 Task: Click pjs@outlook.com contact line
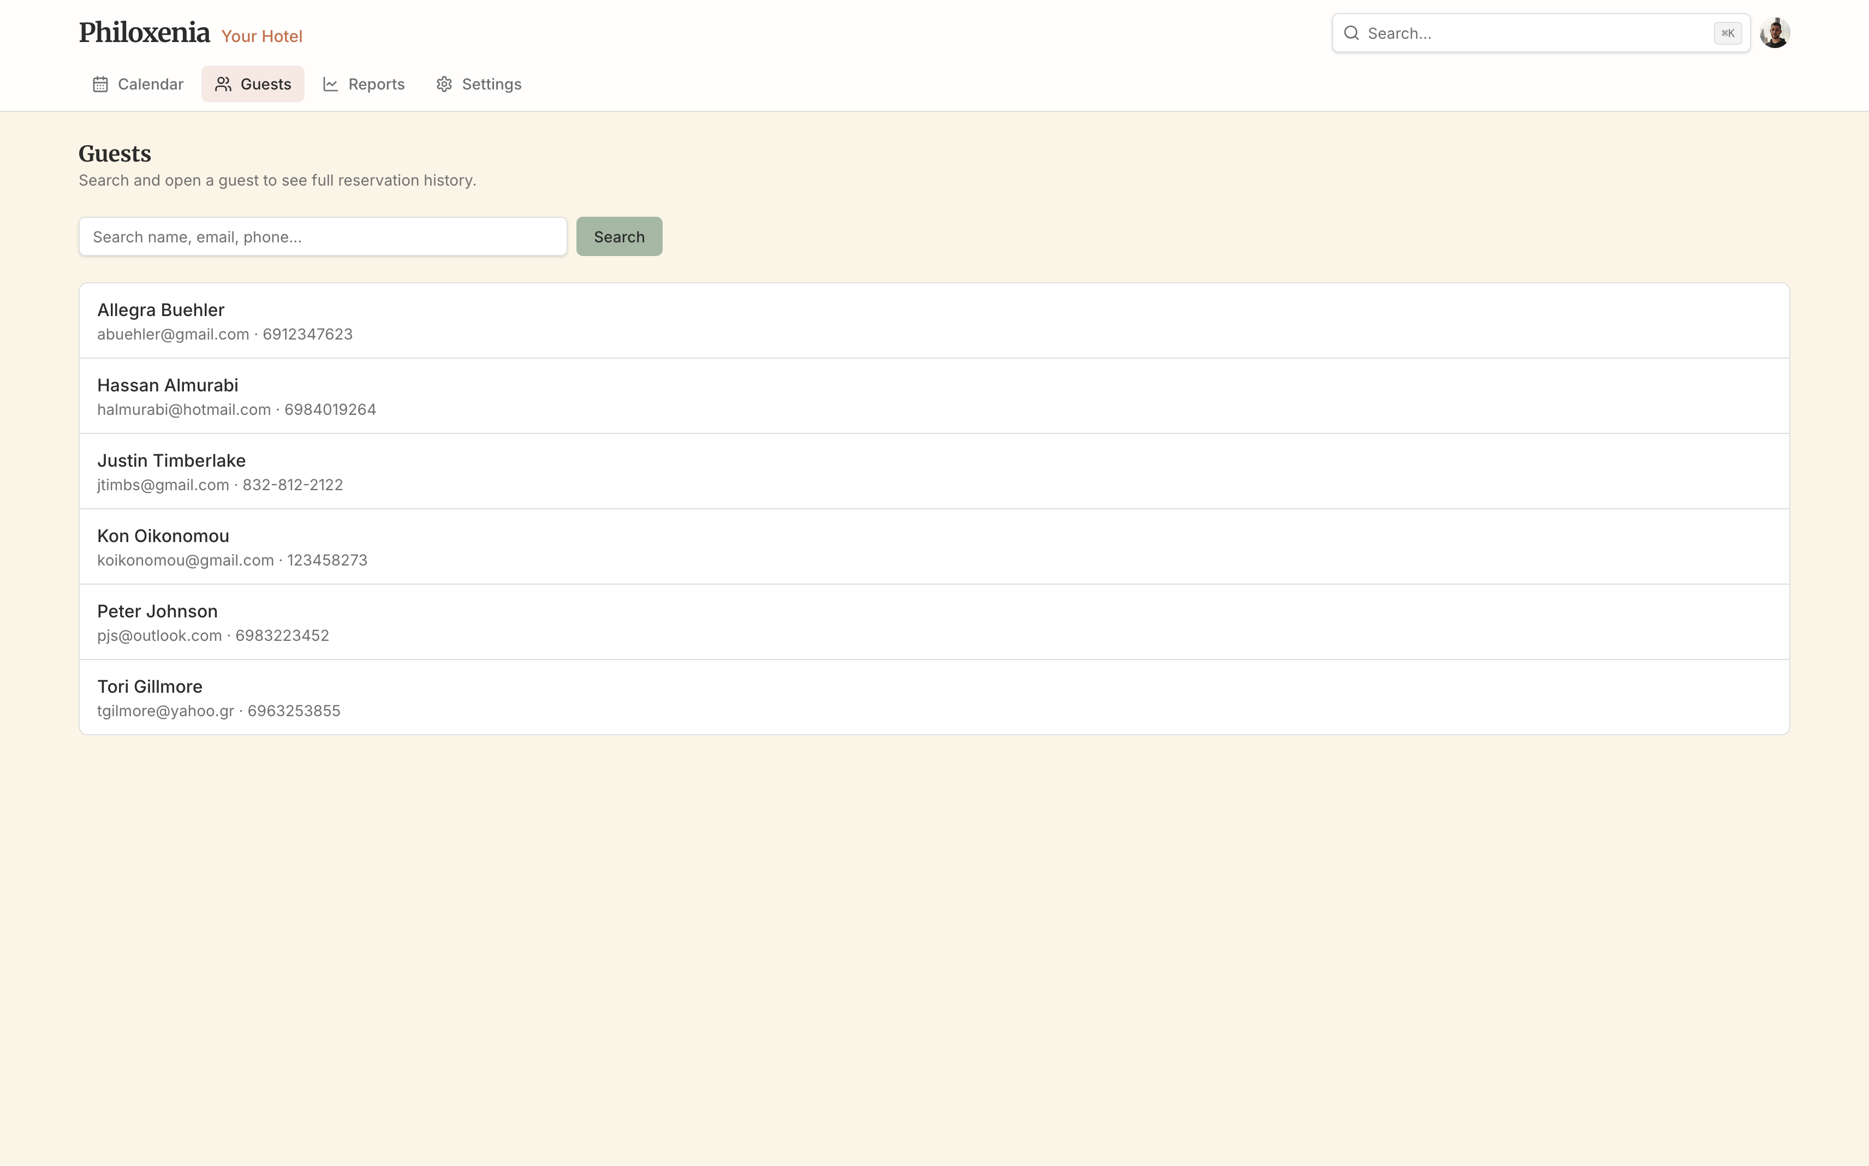(x=213, y=635)
